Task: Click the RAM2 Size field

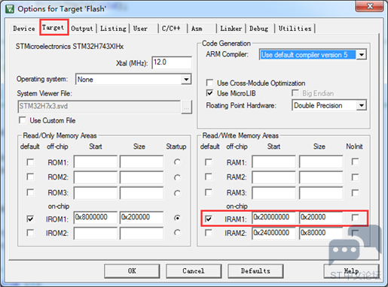Action: 321,177
